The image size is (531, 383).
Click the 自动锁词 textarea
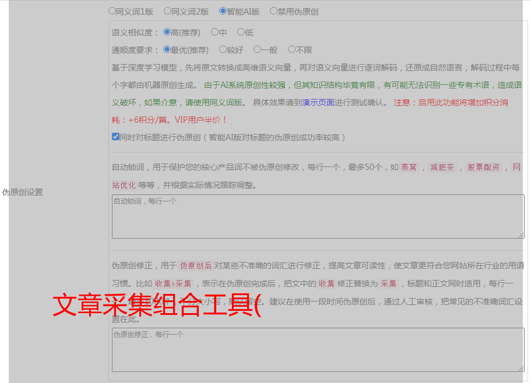click(x=318, y=217)
